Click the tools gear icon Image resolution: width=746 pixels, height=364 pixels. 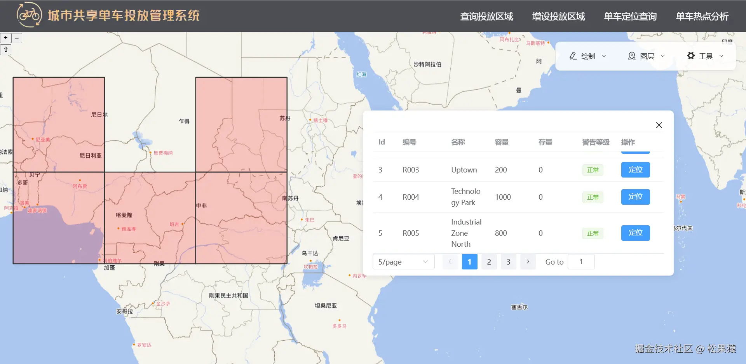[691, 56]
